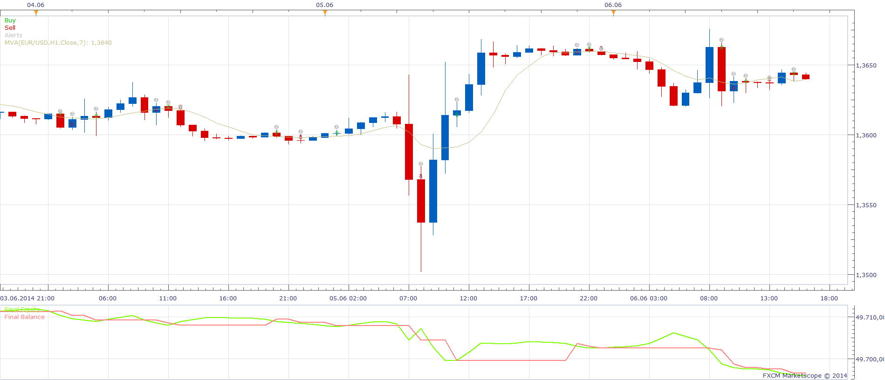The width and height of the screenshot is (885, 380).
Task: Click the 03.06.2014 21:00 time axis label
Action: click(27, 299)
